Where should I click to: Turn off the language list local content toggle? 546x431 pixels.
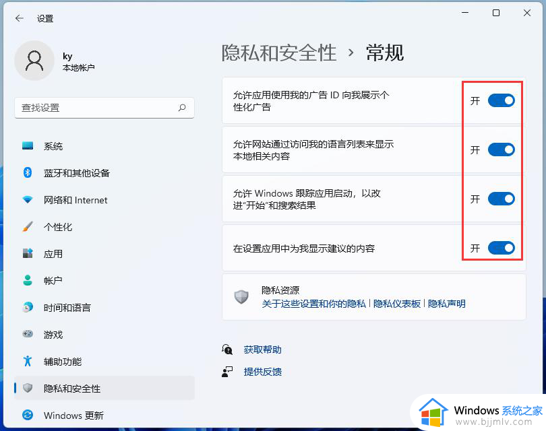[x=501, y=150]
